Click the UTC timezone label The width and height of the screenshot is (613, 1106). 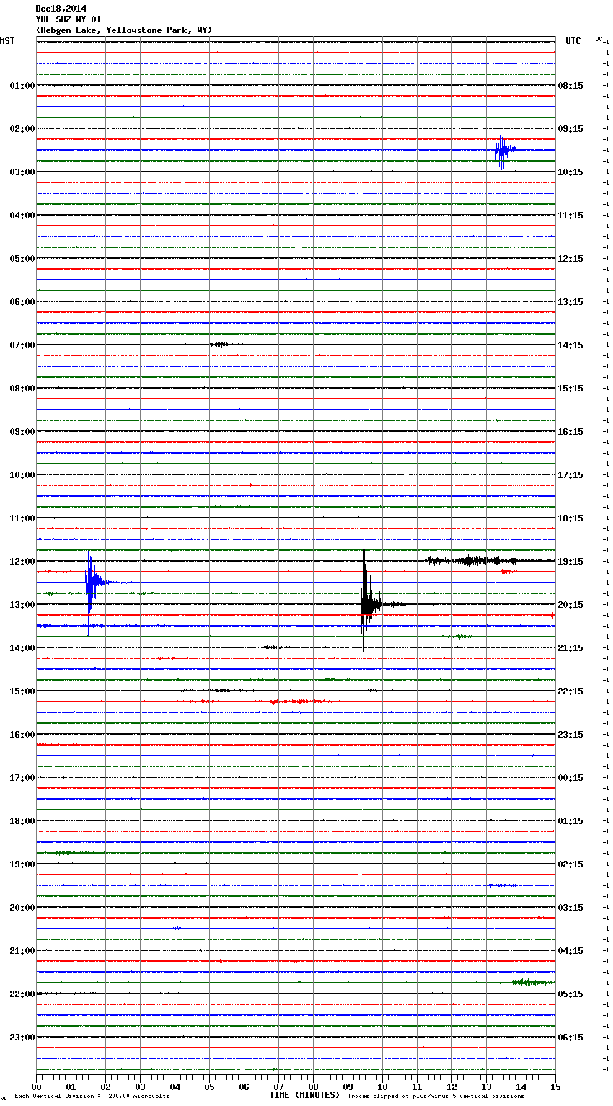pos(573,41)
